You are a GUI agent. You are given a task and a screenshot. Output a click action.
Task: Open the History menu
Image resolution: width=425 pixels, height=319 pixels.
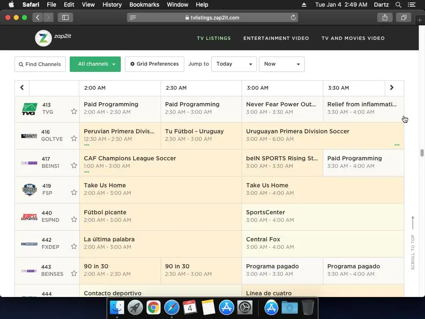[x=112, y=5]
